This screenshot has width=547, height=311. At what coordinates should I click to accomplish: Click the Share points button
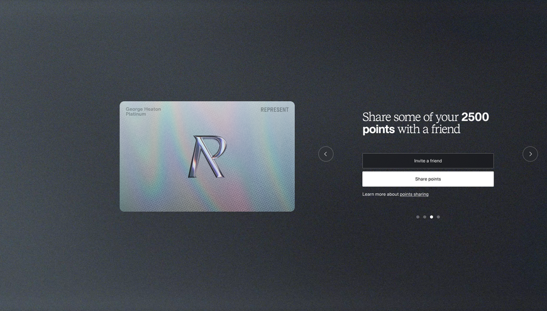click(428, 179)
